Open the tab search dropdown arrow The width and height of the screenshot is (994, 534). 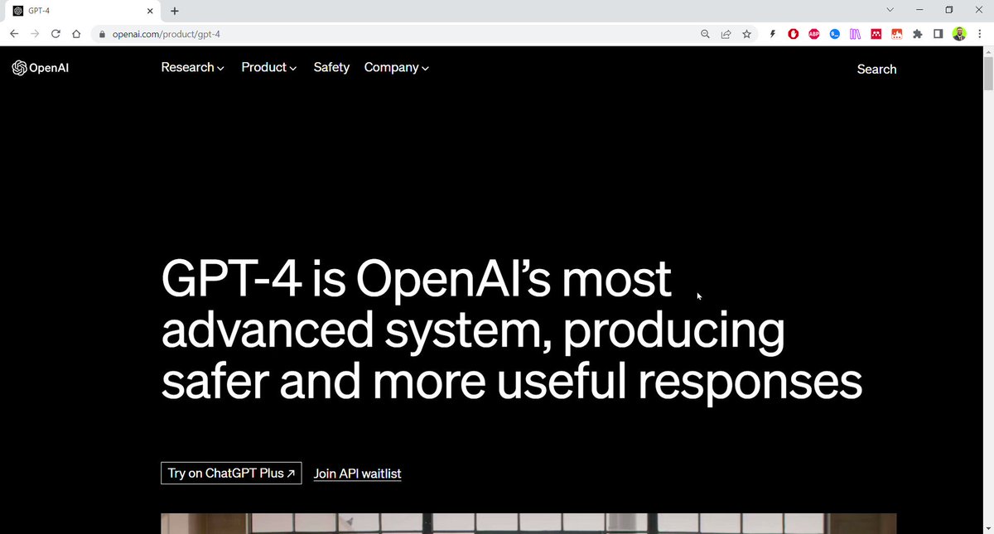(890, 10)
